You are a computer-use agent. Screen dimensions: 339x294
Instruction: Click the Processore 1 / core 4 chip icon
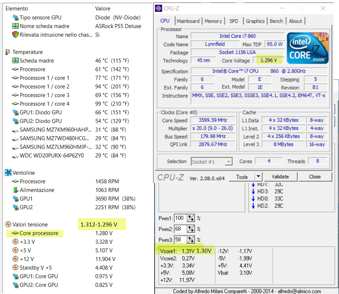coord(15,104)
